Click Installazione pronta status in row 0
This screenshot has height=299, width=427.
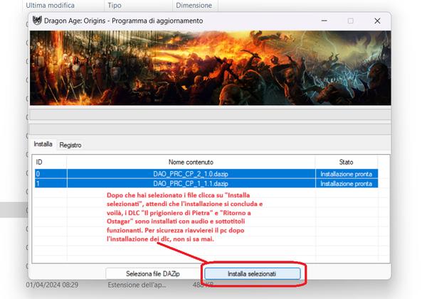pyautogui.click(x=347, y=174)
